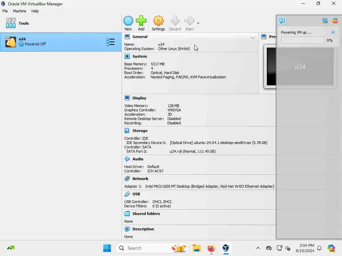The width and height of the screenshot is (342, 256).
Task: Click the Shared folders section icon
Action: (127, 214)
